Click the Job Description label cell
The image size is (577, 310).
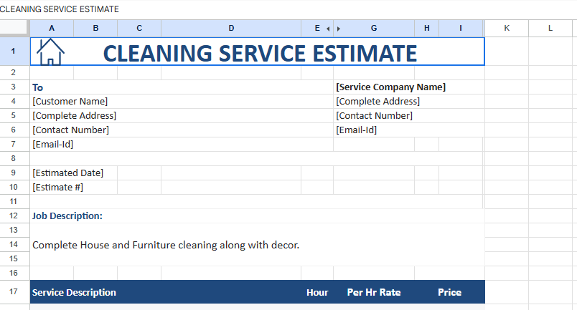click(x=67, y=215)
